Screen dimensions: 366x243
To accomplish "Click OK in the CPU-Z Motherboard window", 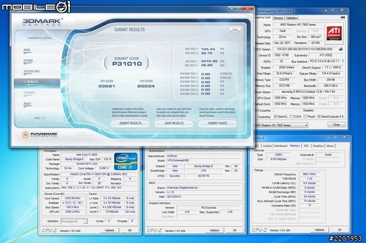I will [234, 230].
